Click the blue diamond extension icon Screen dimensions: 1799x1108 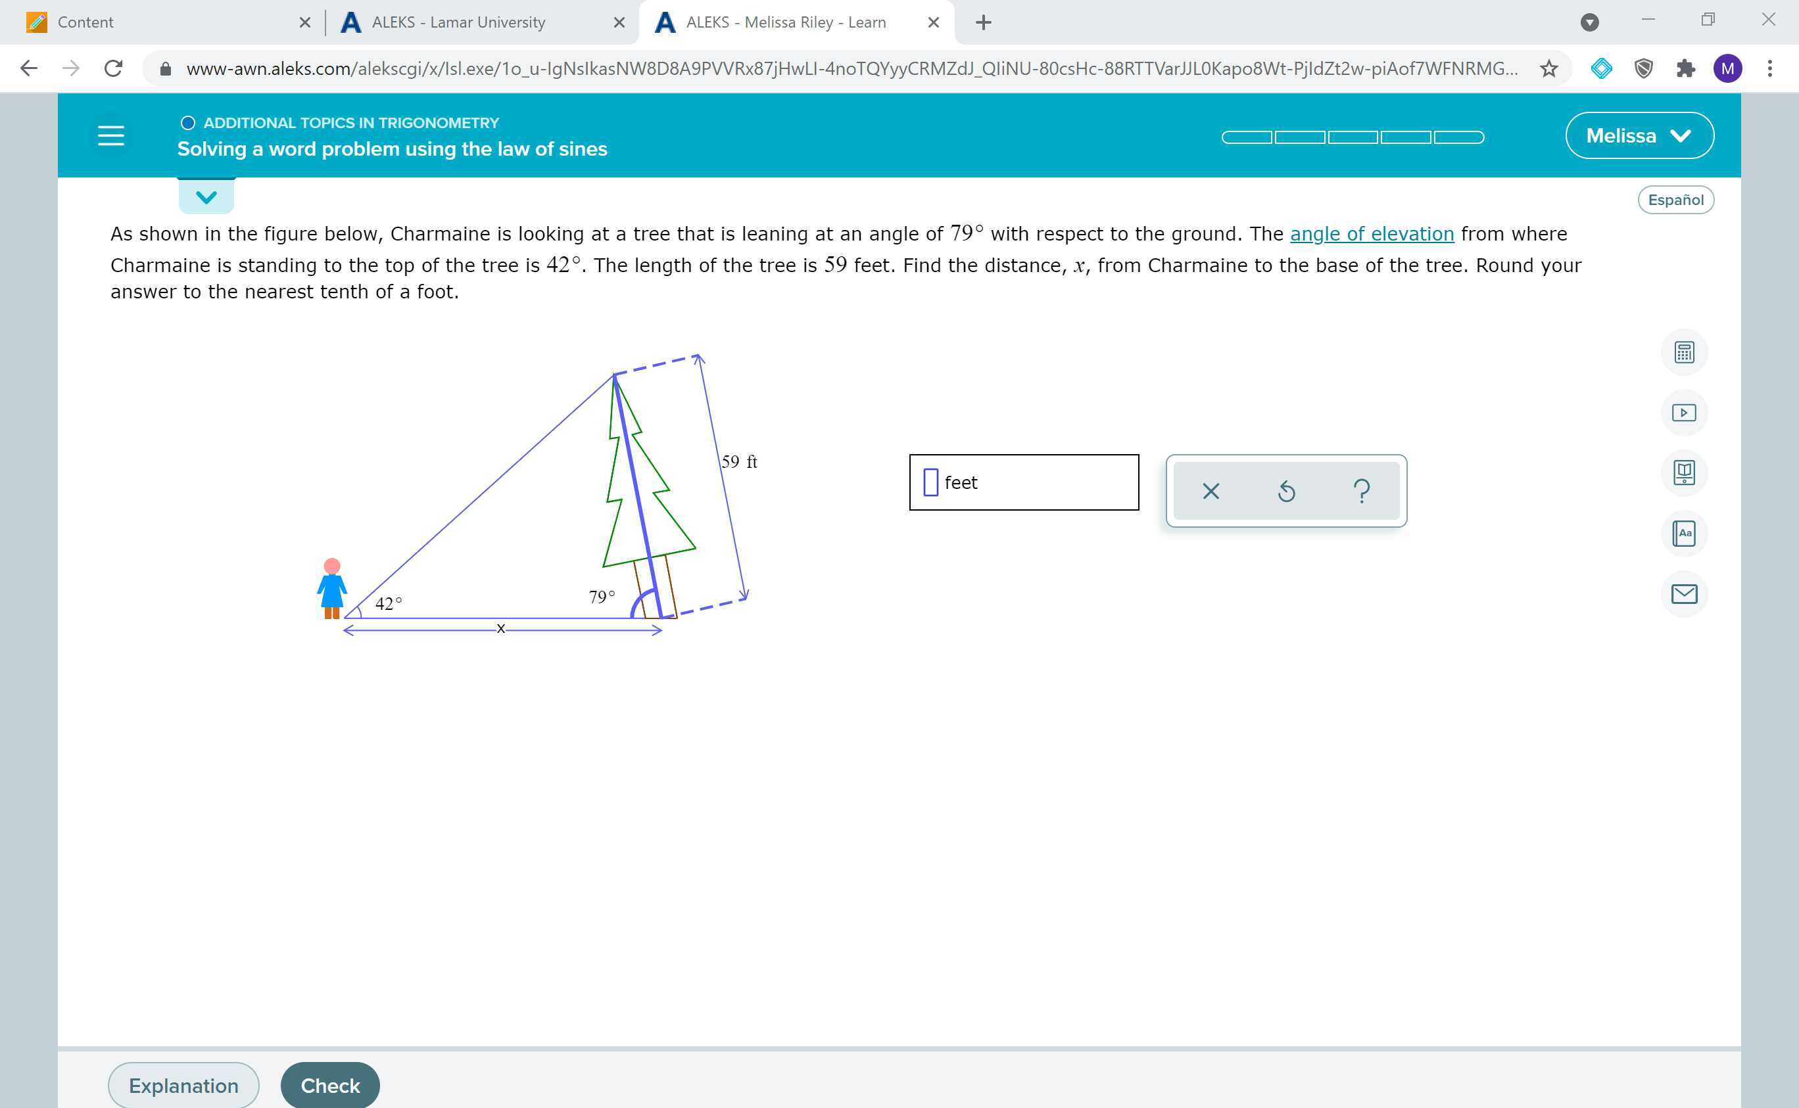tap(1602, 69)
